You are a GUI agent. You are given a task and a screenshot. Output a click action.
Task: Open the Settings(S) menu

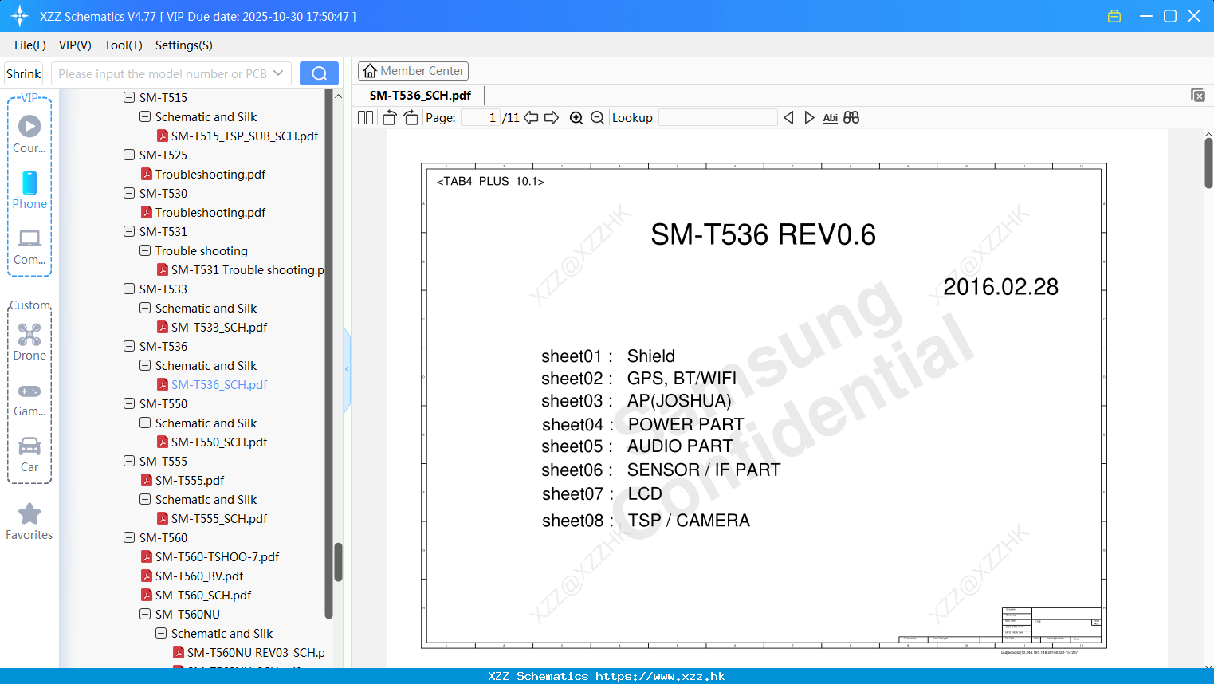click(x=184, y=45)
